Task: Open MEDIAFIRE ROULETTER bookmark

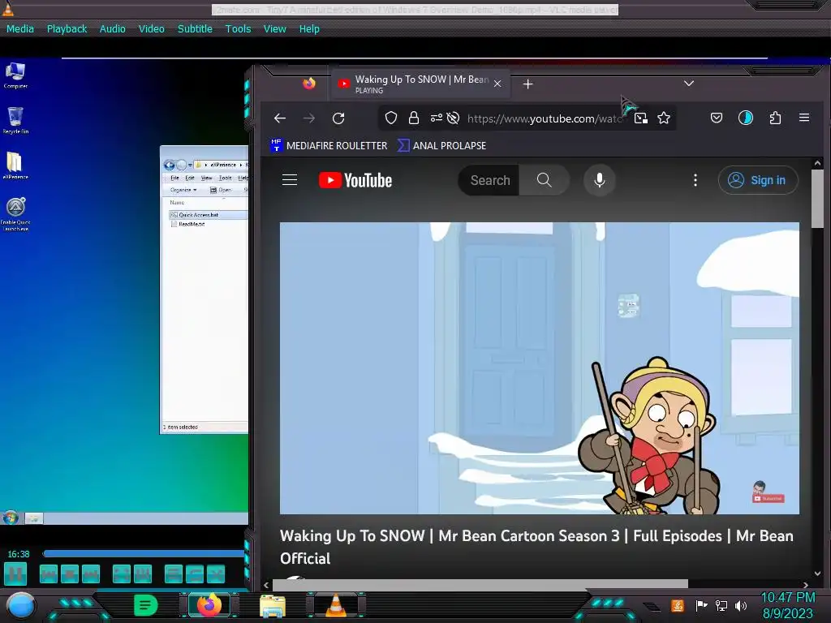Action: (x=329, y=145)
